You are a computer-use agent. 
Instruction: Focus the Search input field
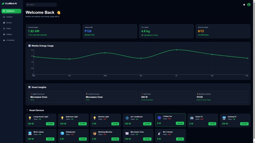pyautogui.click(x=41, y=5)
